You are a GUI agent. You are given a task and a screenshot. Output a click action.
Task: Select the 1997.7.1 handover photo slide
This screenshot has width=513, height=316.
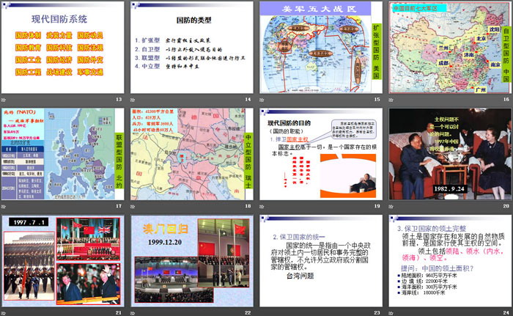click(x=63, y=259)
